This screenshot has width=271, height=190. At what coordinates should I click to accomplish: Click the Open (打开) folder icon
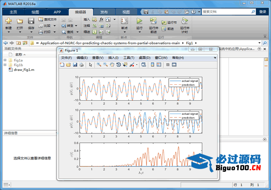pos(20,21)
